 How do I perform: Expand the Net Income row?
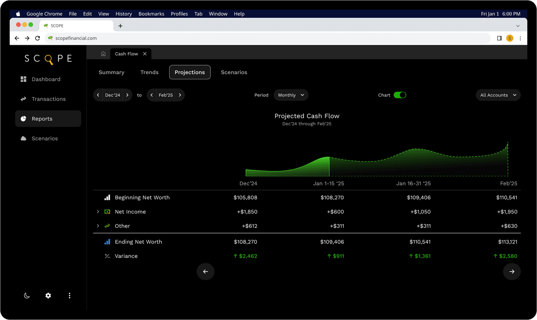(x=98, y=211)
